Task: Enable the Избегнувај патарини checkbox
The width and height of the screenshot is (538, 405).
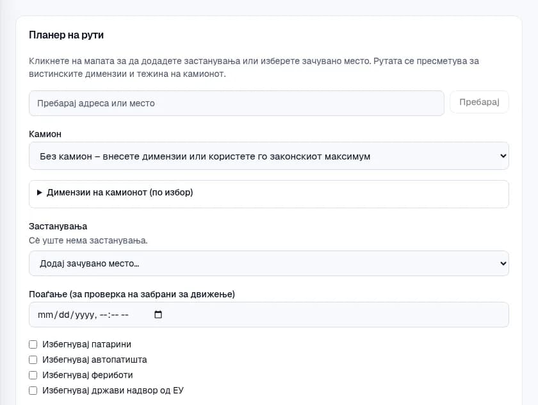Action: click(x=33, y=344)
